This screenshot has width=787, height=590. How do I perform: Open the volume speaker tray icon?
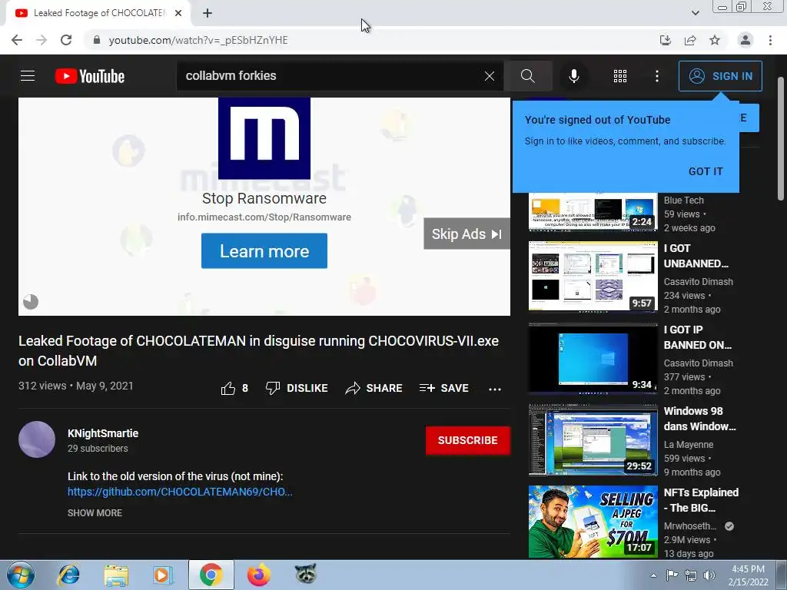pos(709,575)
